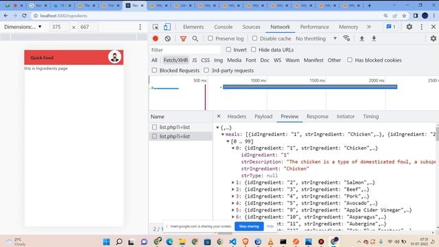
Task: Check Blocked Requests checkbox
Action: [154, 70]
